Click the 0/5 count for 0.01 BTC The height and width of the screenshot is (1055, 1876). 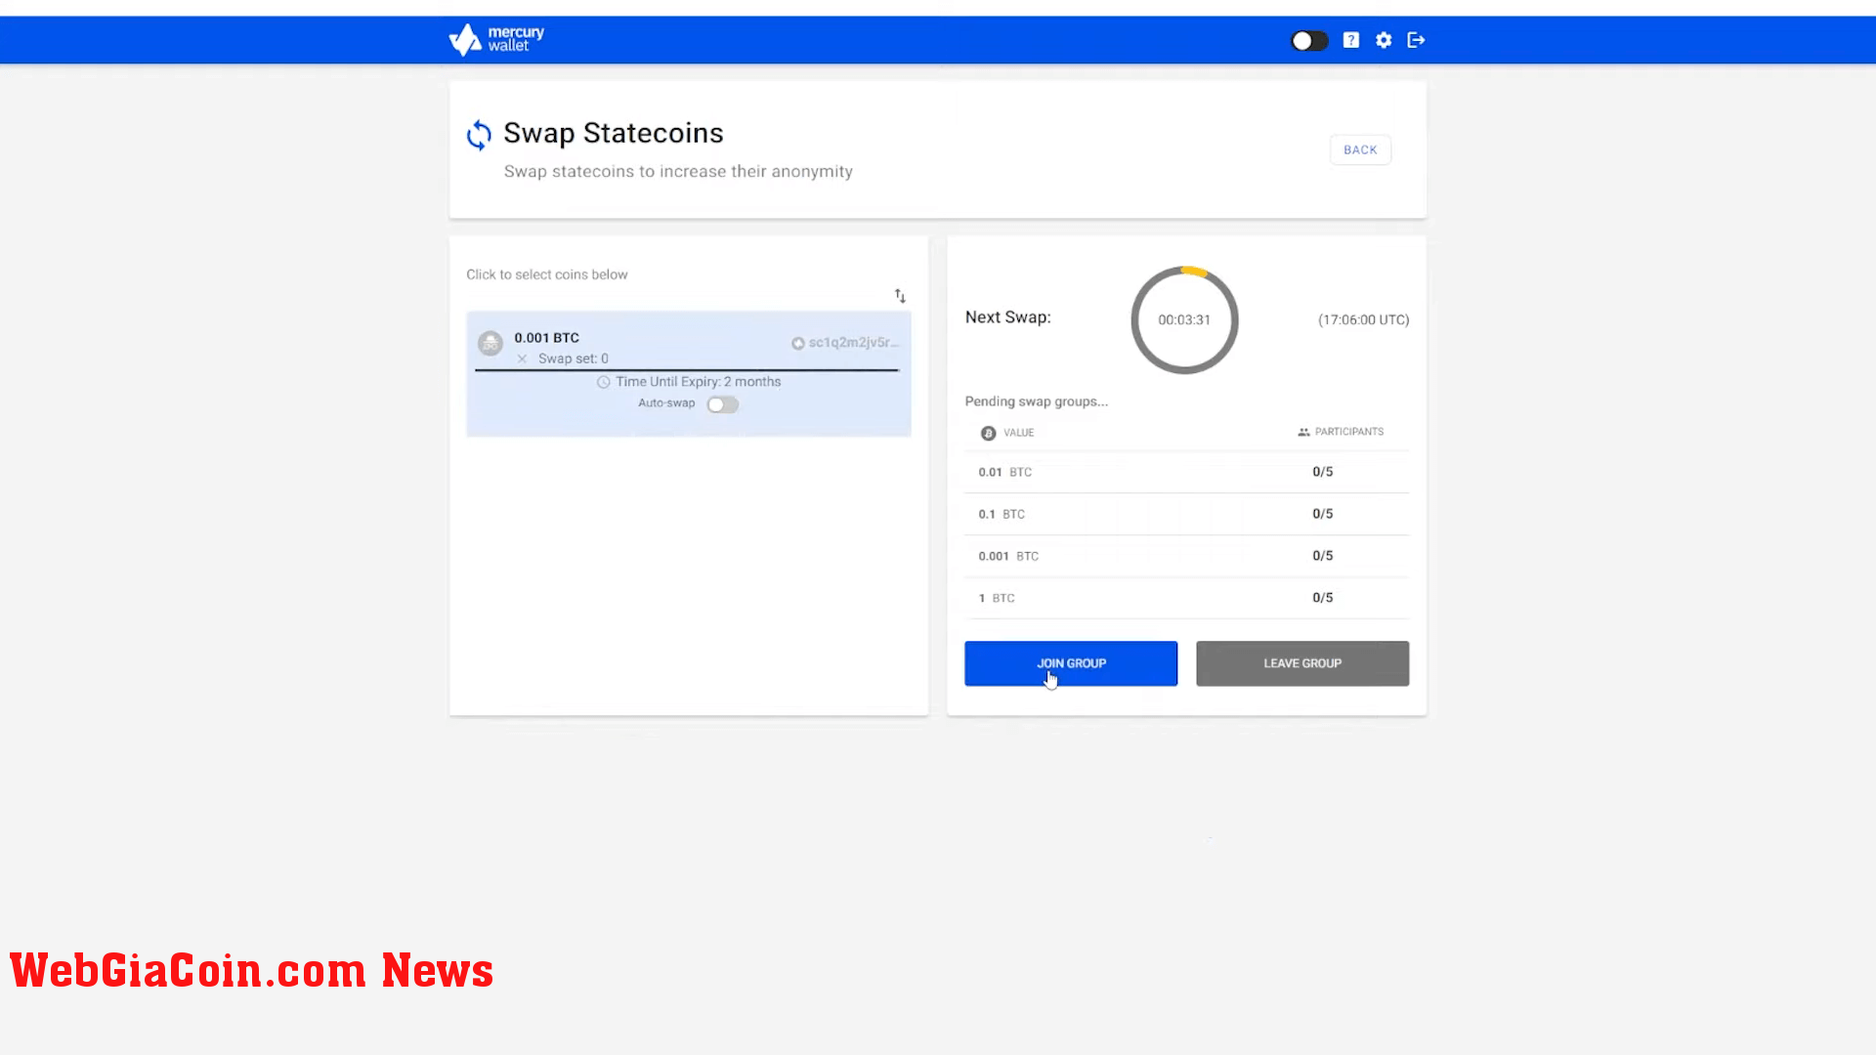1323,472
